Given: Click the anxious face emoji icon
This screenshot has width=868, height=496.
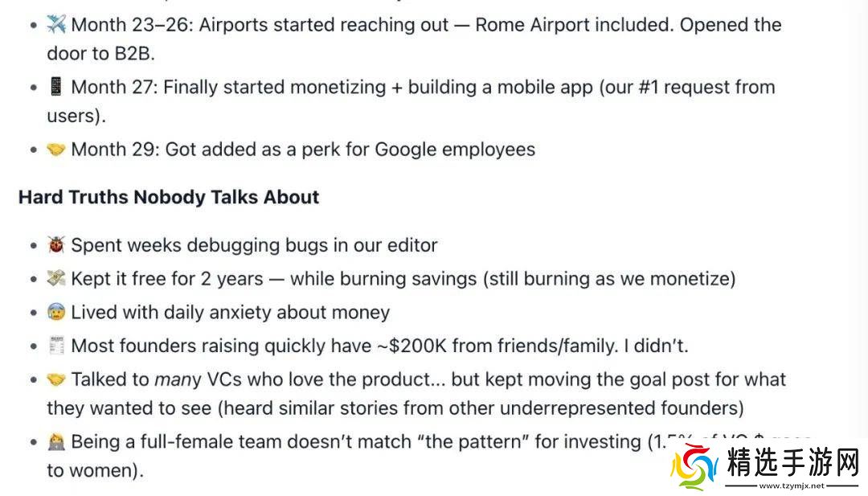Looking at the screenshot, I should 55,313.
